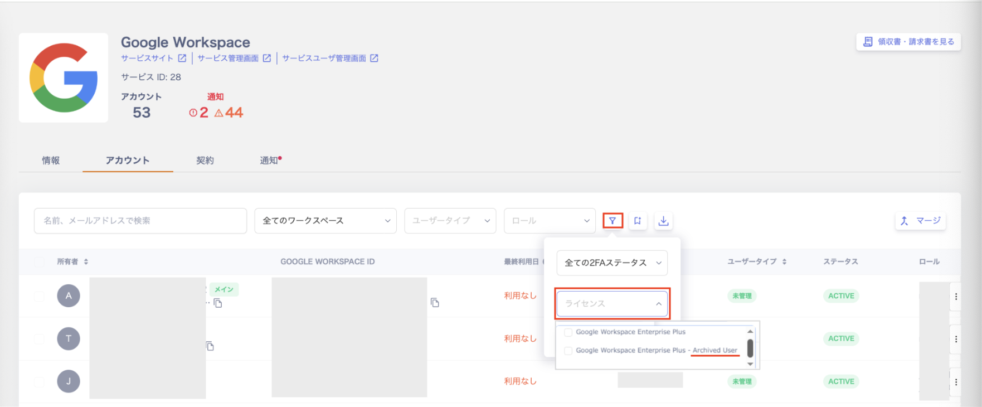Viewport: 982px width, 407px height.
Task: Click the warning notification count 44
Action: [229, 113]
